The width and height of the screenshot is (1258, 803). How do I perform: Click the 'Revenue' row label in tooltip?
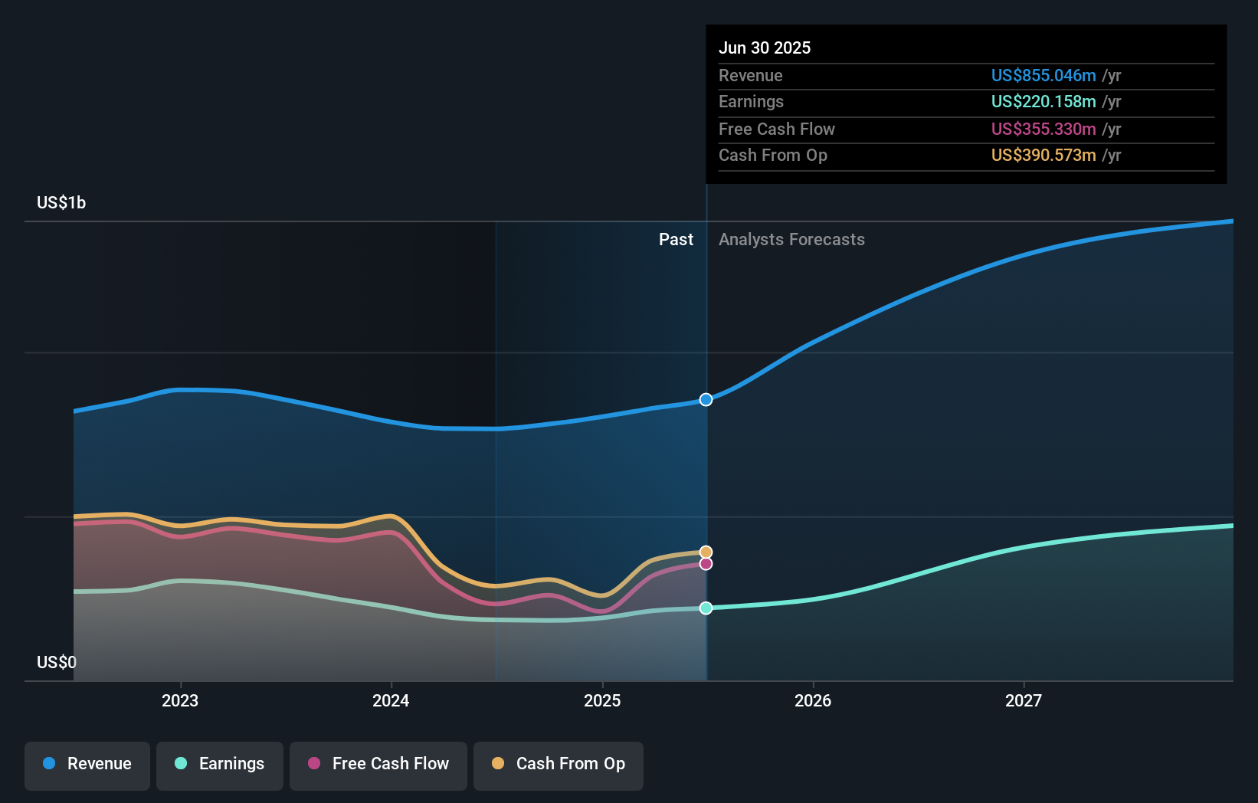(x=751, y=75)
